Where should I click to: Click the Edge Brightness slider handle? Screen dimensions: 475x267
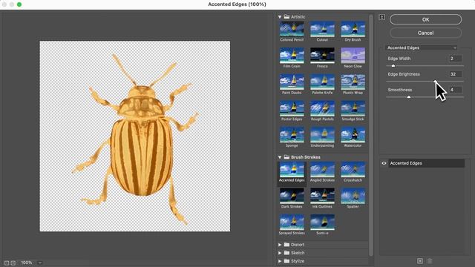436,81
